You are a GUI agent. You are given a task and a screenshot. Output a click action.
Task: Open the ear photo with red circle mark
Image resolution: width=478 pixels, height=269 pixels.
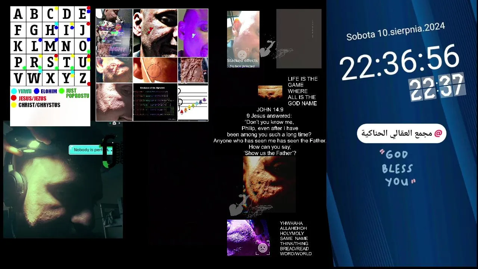tap(114, 70)
